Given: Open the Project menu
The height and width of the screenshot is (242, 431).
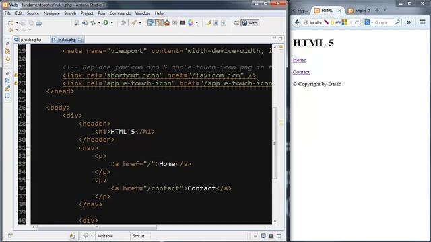Looking at the screenshot, I should click(87, 13).
